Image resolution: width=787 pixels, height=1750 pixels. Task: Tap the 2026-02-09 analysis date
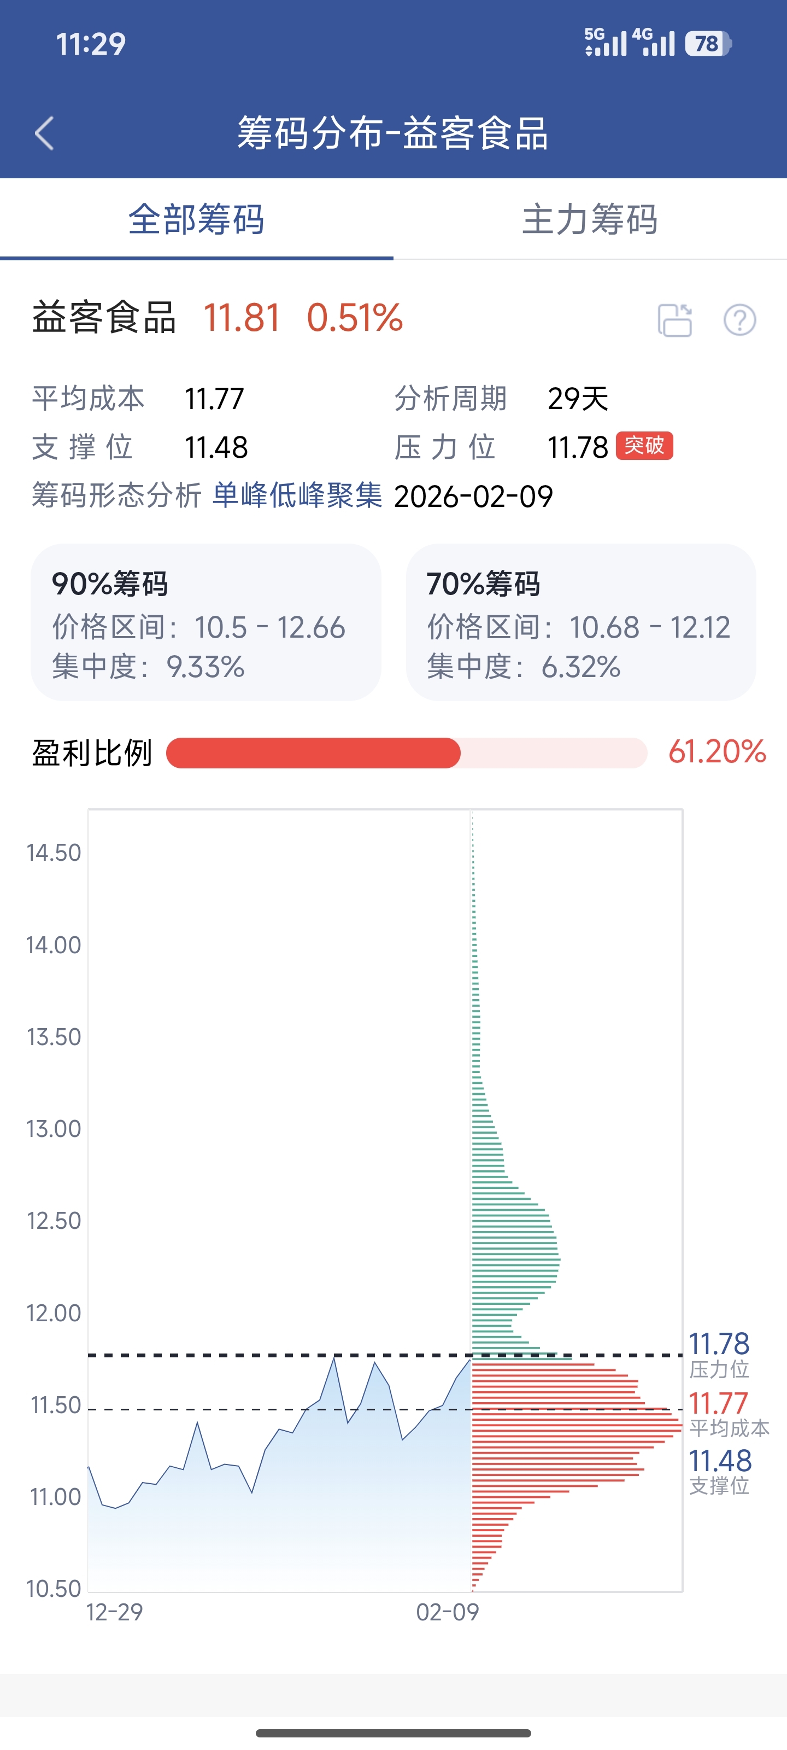[x=473, y=497]
